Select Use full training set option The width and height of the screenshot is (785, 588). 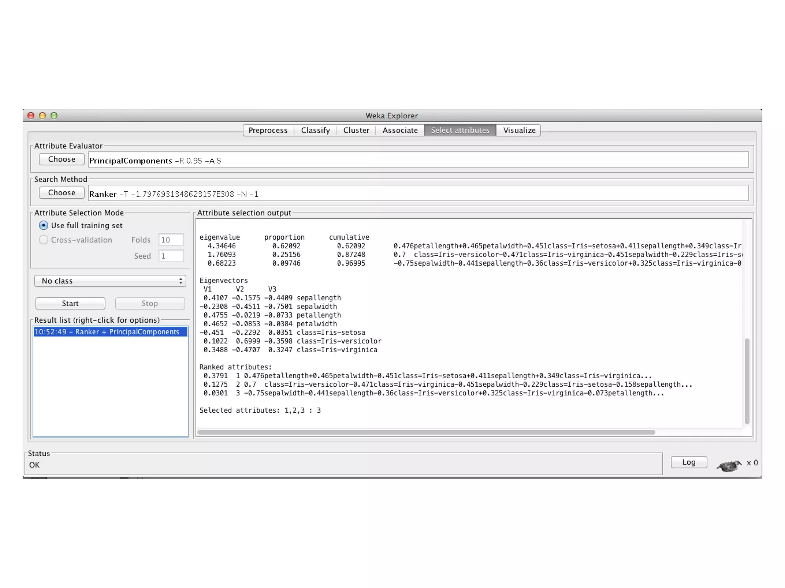44,225
